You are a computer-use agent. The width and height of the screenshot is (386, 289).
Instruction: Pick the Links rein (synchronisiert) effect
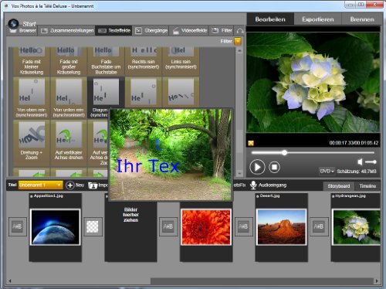[181, 61]
